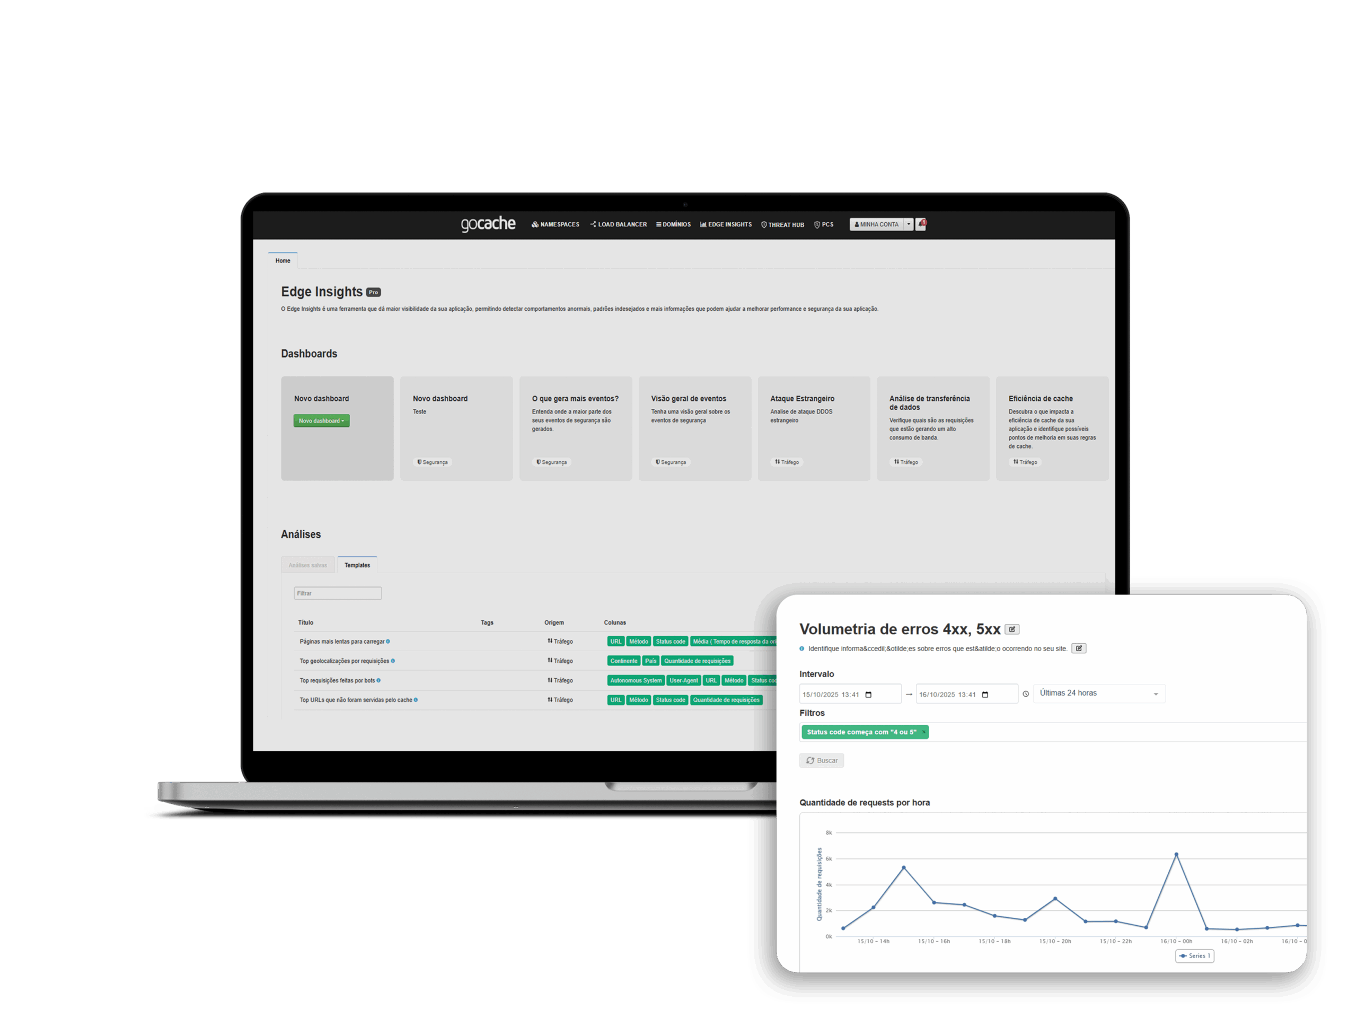This screenshot has width=1357, height=1018.
Task: Switch to Análises salvas tab
Action: (307, 565)
